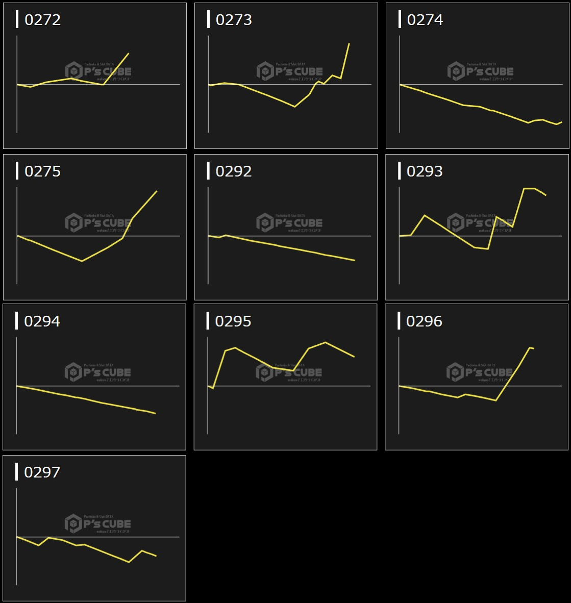
Task: Click the P's CUBE cube logo in chart 0297
Action: pos(73,523)
